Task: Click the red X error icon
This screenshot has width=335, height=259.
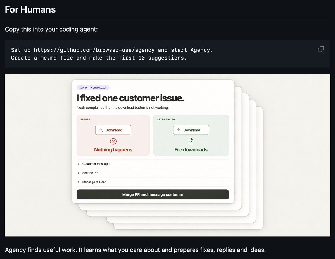Action: 113,141
